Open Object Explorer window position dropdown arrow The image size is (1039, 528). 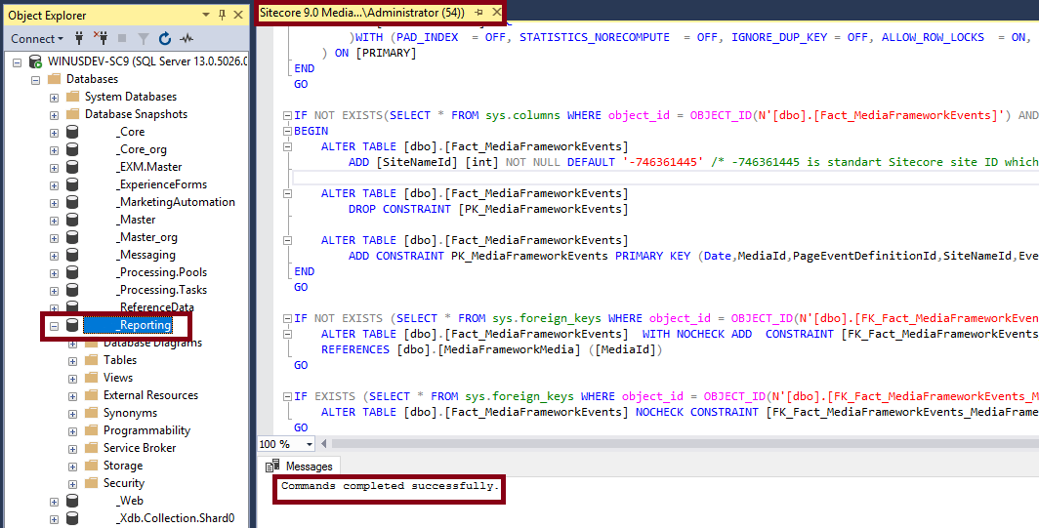coord(206,15)
